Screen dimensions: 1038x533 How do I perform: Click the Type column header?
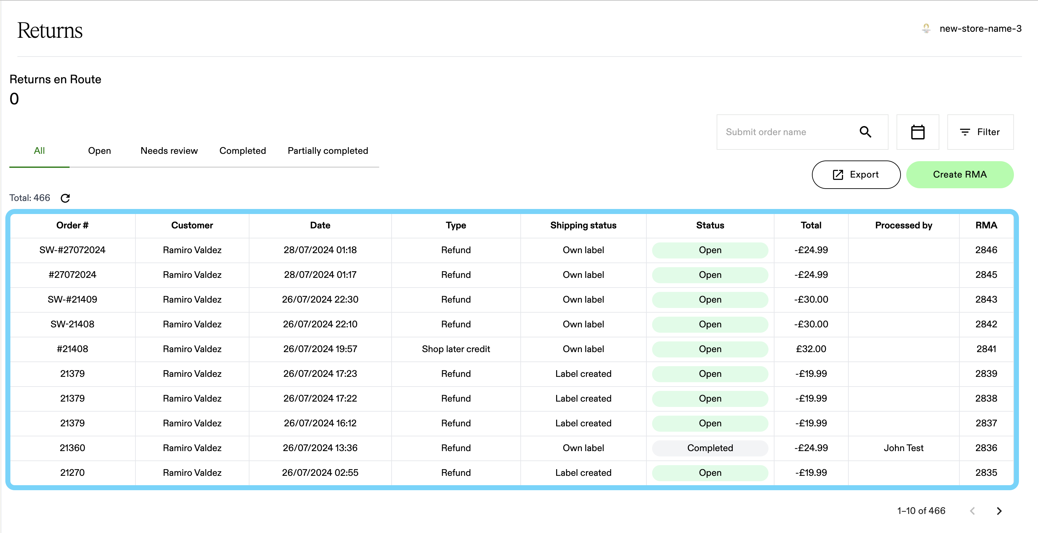(456, 225)
